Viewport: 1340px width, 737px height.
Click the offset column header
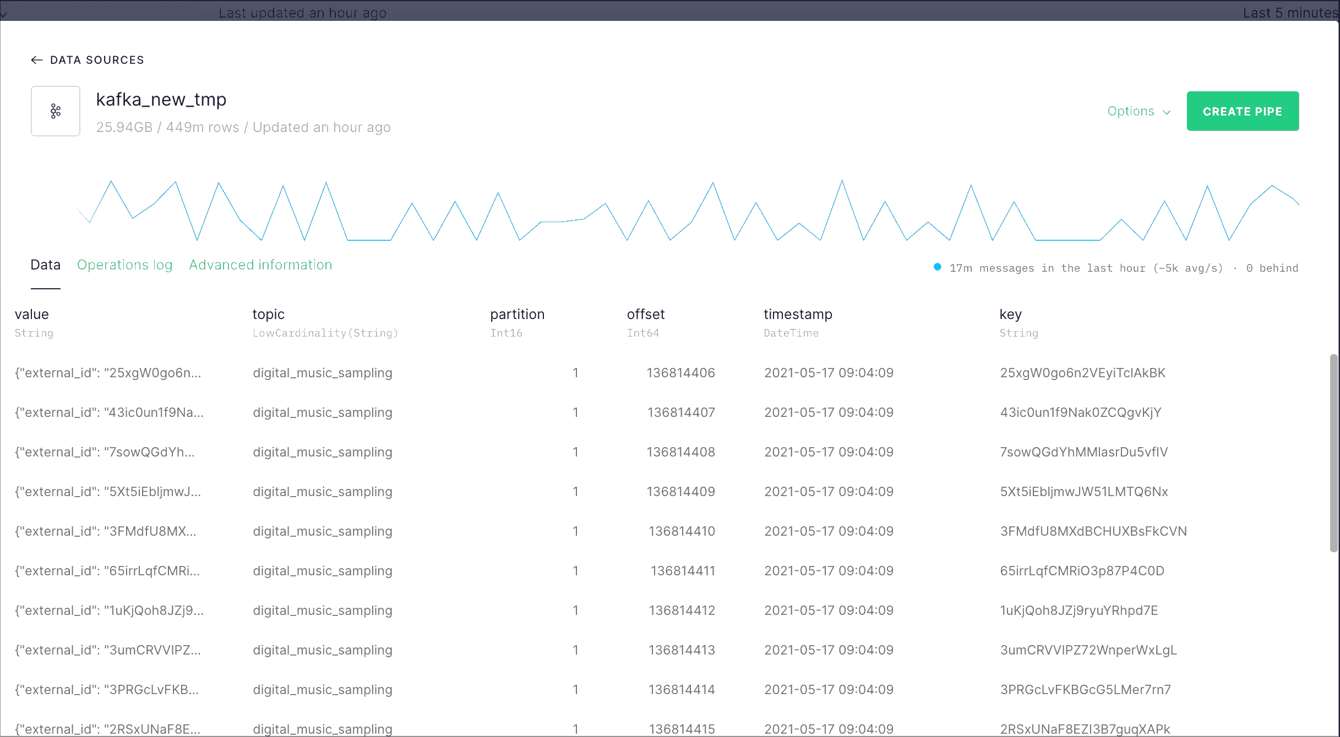(x=645, y=314)
